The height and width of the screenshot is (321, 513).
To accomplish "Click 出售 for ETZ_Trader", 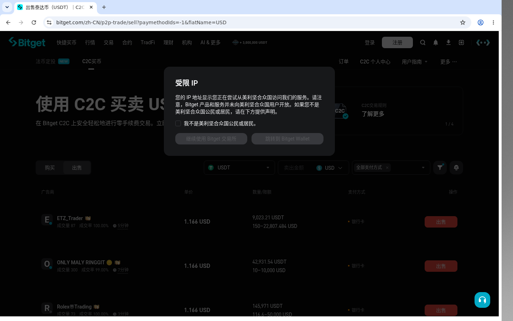I will pyautogui.click(x=441, y=222).
